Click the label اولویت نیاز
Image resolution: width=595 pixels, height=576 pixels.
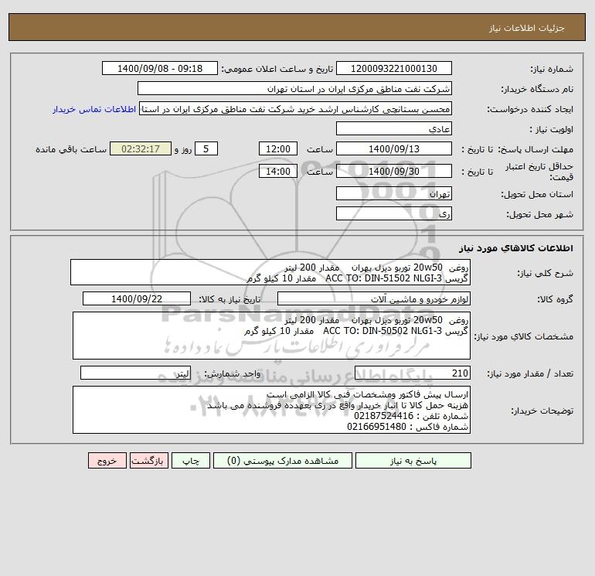click(552, 129)
